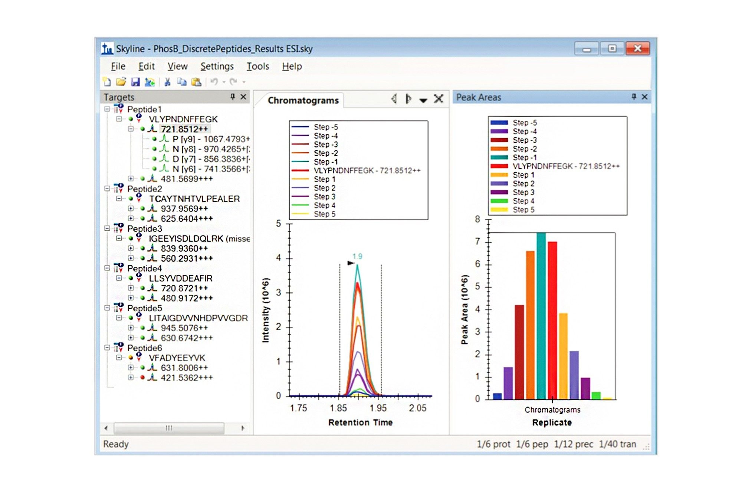
Task: Open the View menu
Action: [x=177, y=66]
